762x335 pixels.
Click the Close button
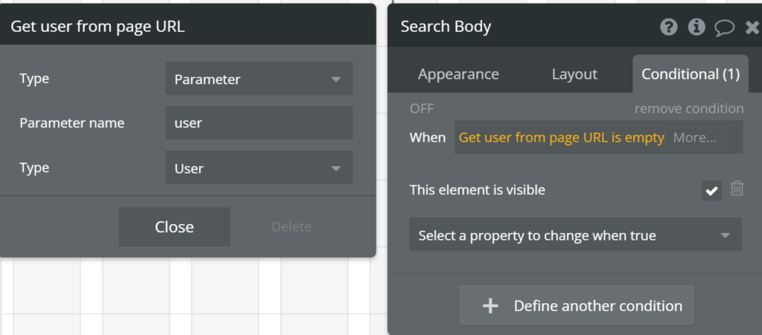coord(174,227)
